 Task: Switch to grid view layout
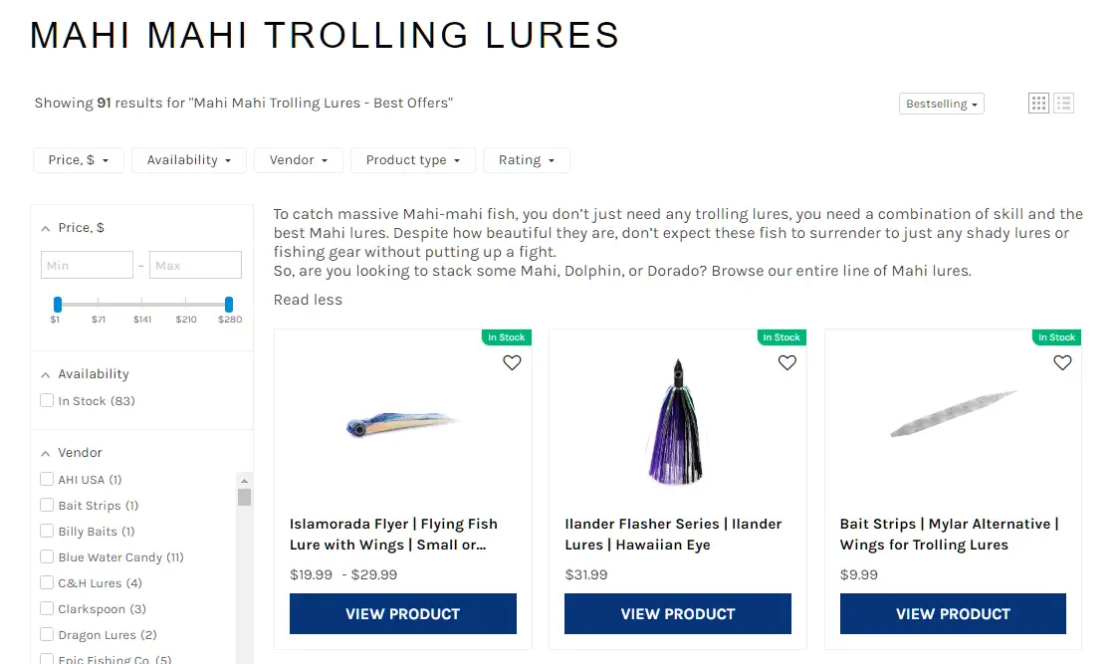click(1038, 103)
